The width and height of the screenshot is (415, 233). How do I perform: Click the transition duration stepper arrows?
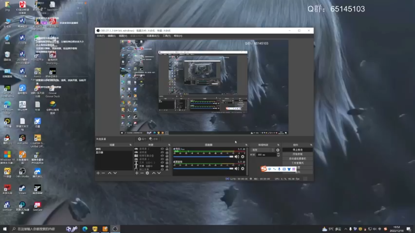[278, 155]
